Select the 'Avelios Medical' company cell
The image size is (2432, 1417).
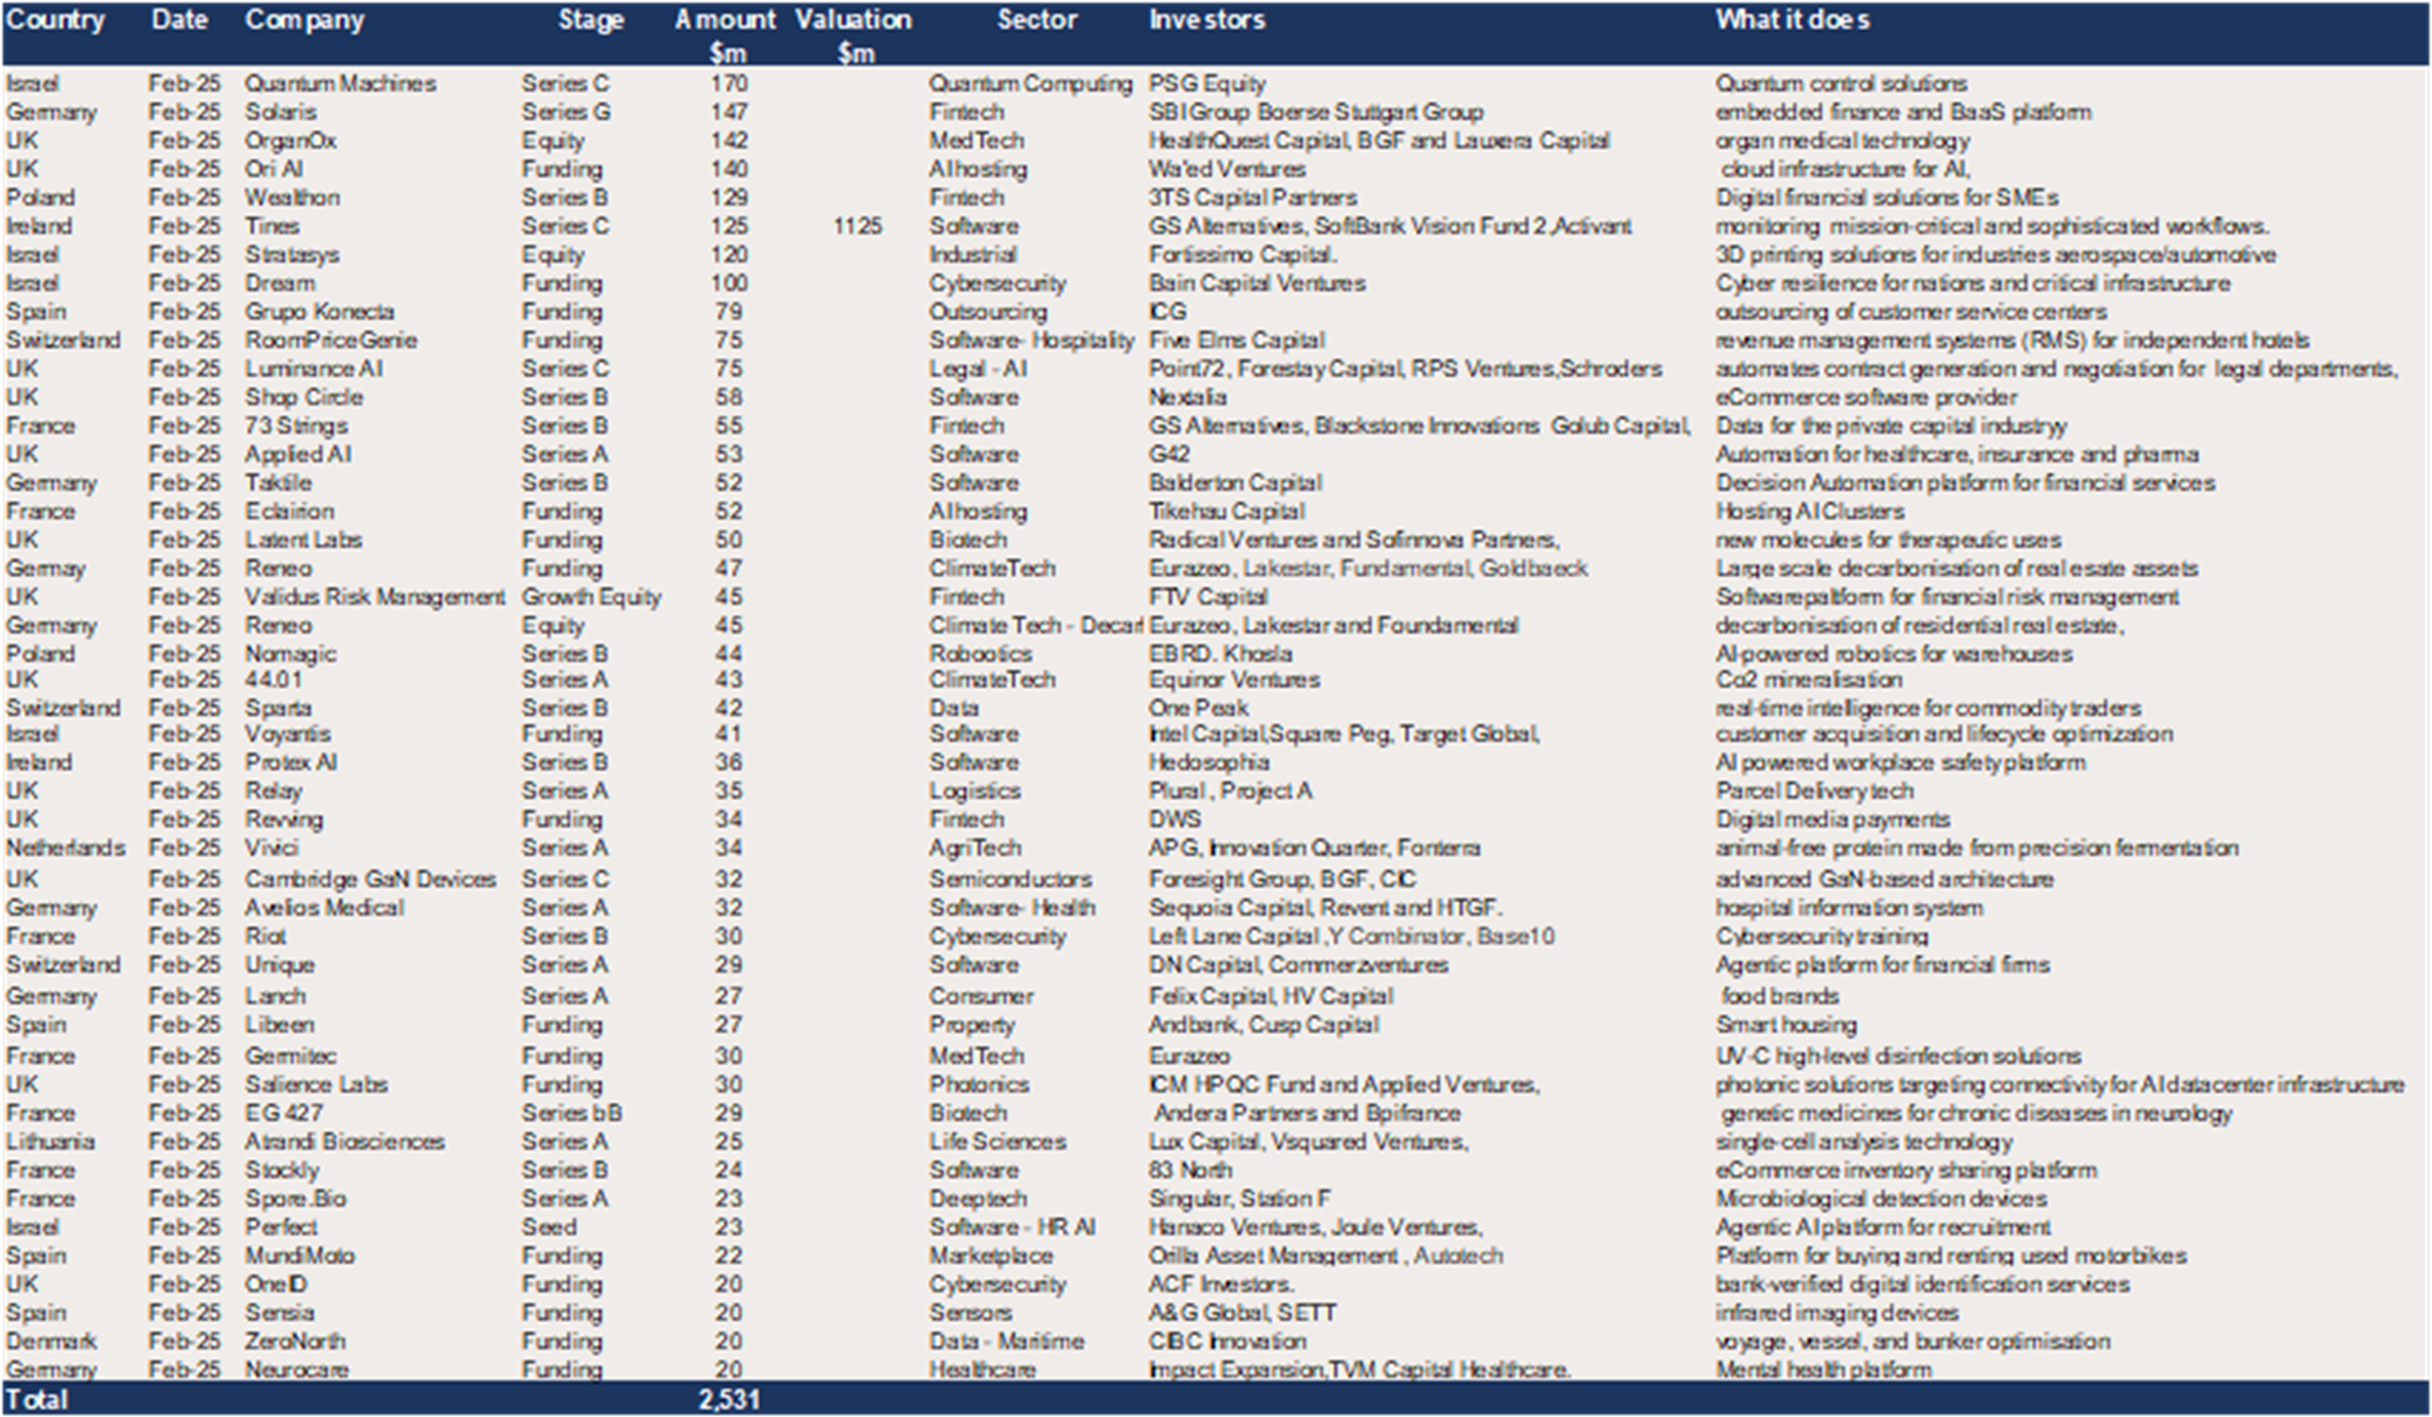tap(324, 909)
